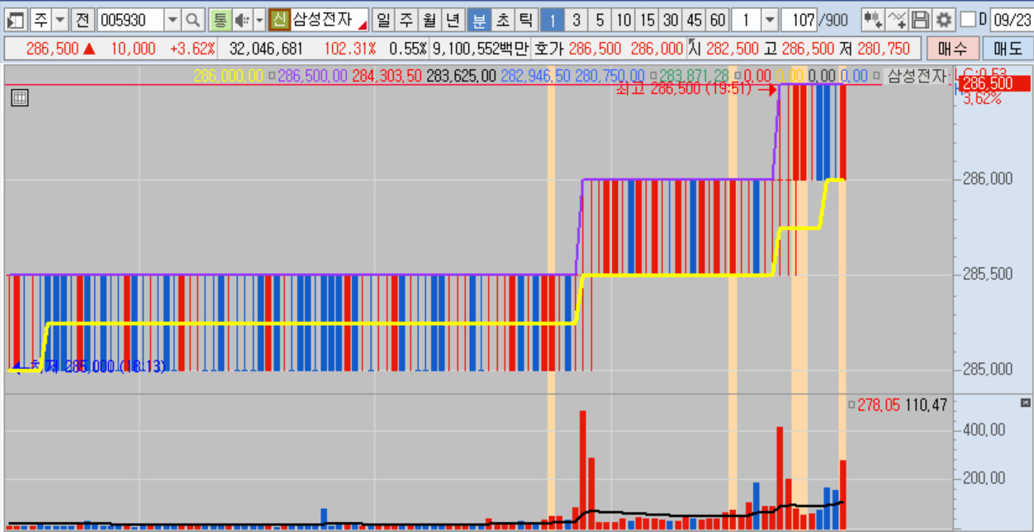Click the yellow 286,000.00 indicator label
1034x532 pixels.
click(228, 76)
